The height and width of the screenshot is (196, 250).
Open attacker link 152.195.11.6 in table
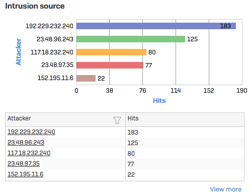pos(26,174)
